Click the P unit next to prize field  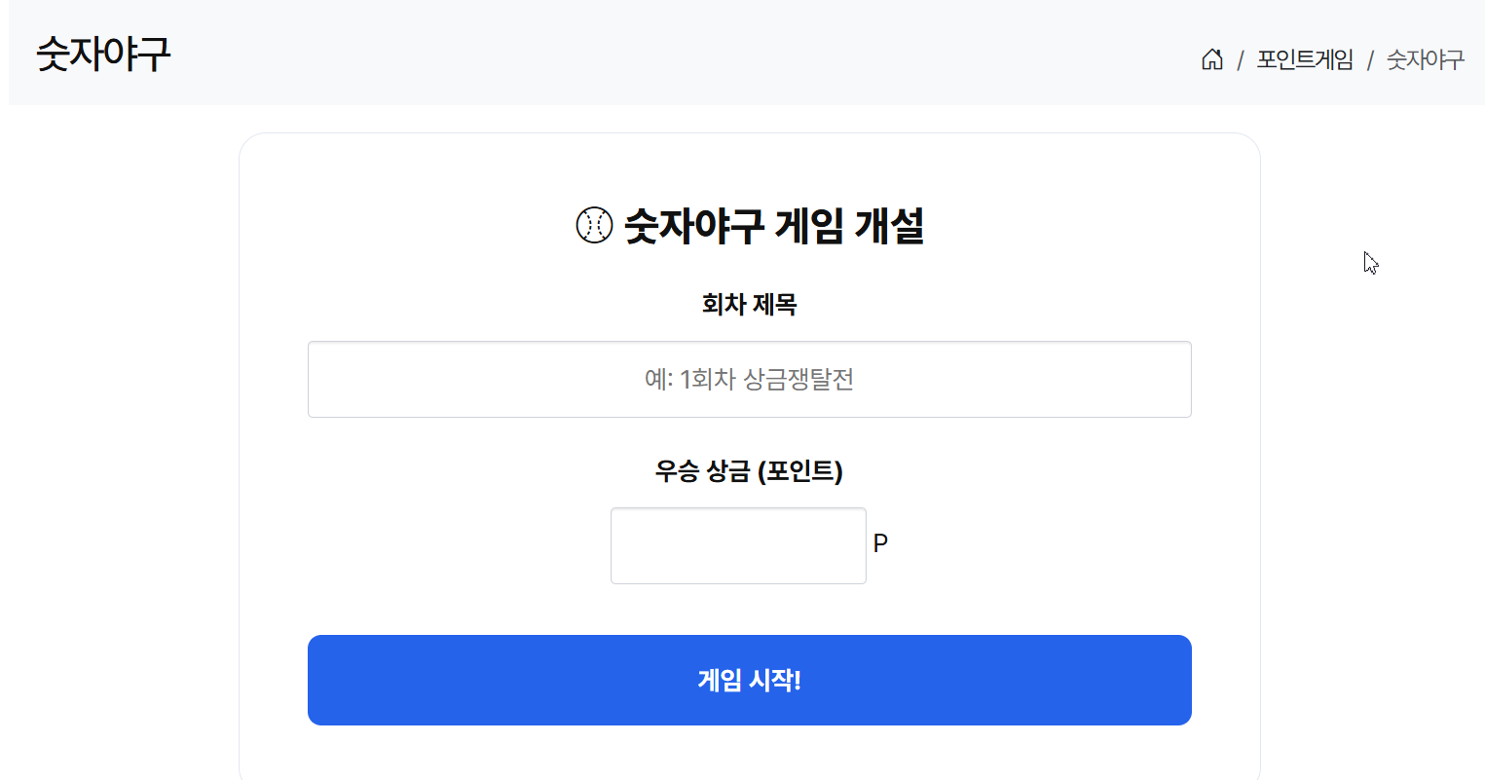[880, 543]
